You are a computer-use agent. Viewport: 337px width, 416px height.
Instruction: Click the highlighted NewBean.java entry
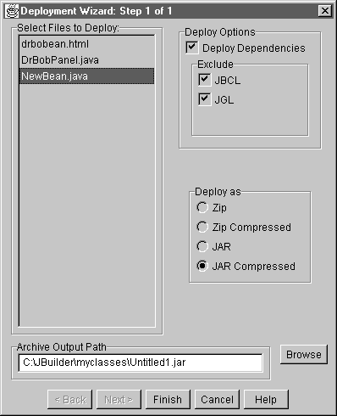point(87,76)
